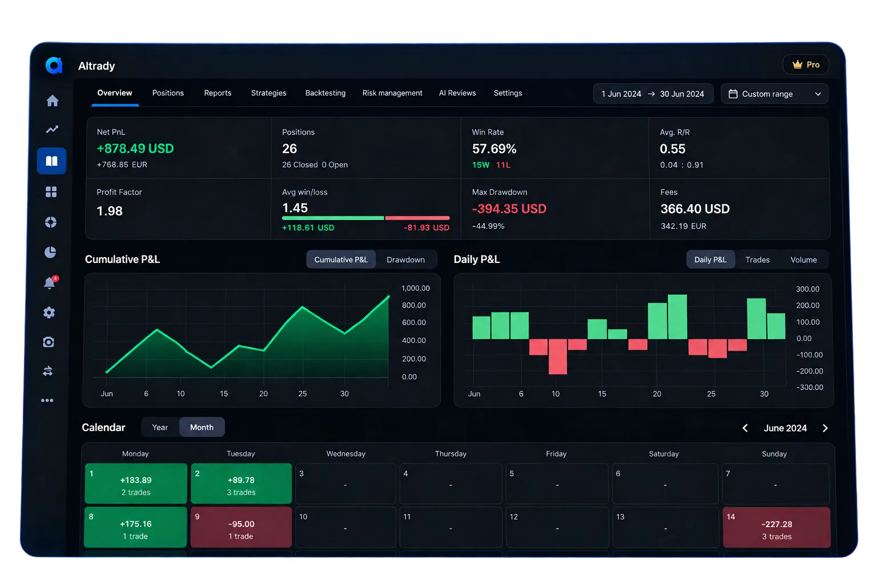Open the notifications bell icon
This screenshot has width=877, height=584.
tap(50, 282)
